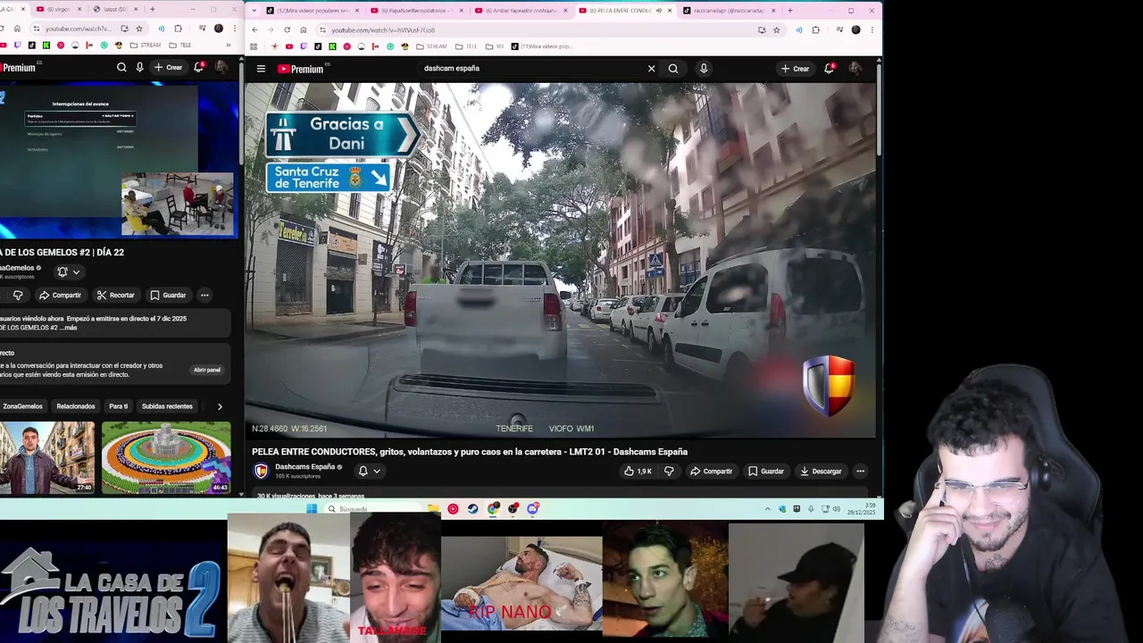The height and width of the screenshot is (643, 1143).
Task: Click Dashcams España channel name link
Action: pyautogui.click(x=305, y=467)
